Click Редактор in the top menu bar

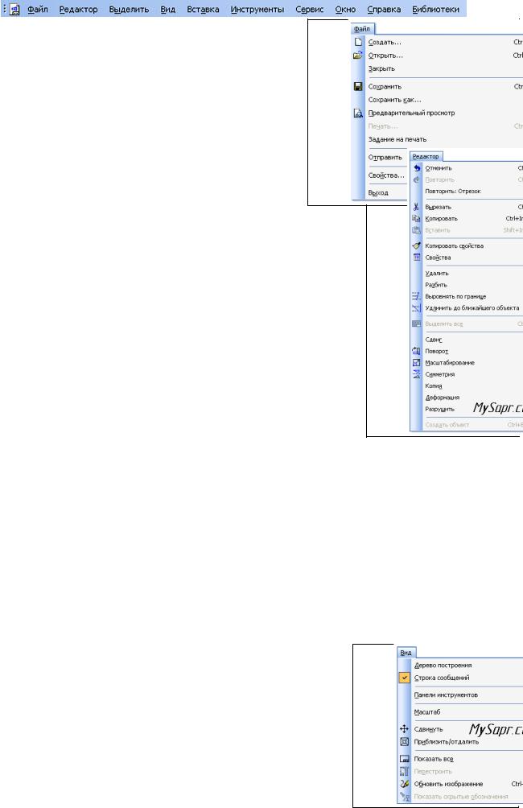(x=78, y=10)
